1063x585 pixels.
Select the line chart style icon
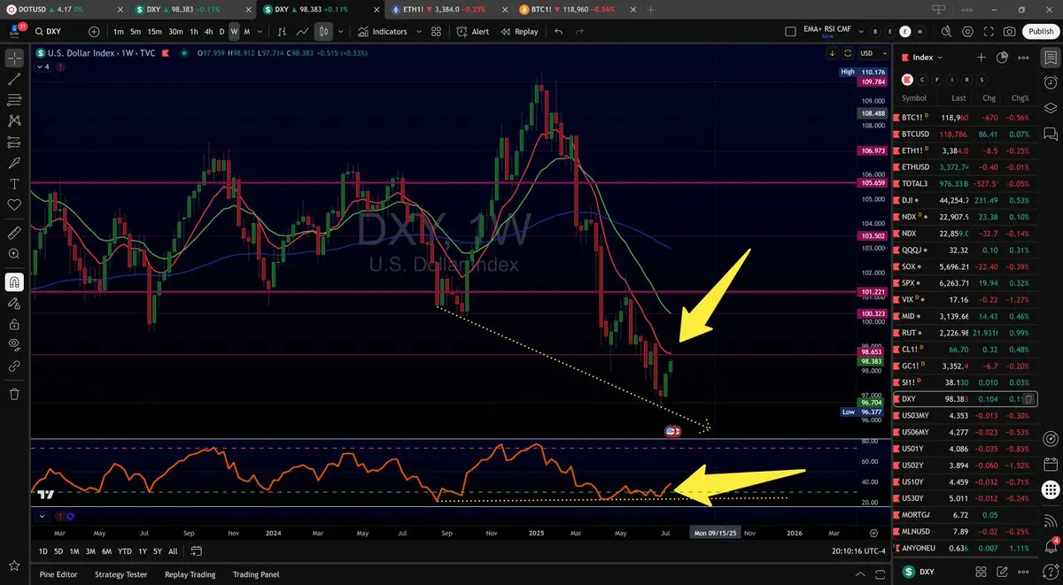click(x=303, y=31)
